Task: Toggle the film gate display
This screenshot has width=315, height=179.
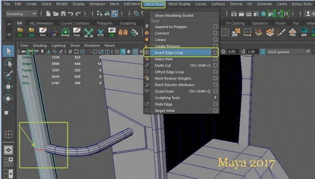Action: (76, 52)
